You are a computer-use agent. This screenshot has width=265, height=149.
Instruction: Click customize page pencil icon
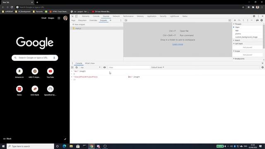click(65, 139)
